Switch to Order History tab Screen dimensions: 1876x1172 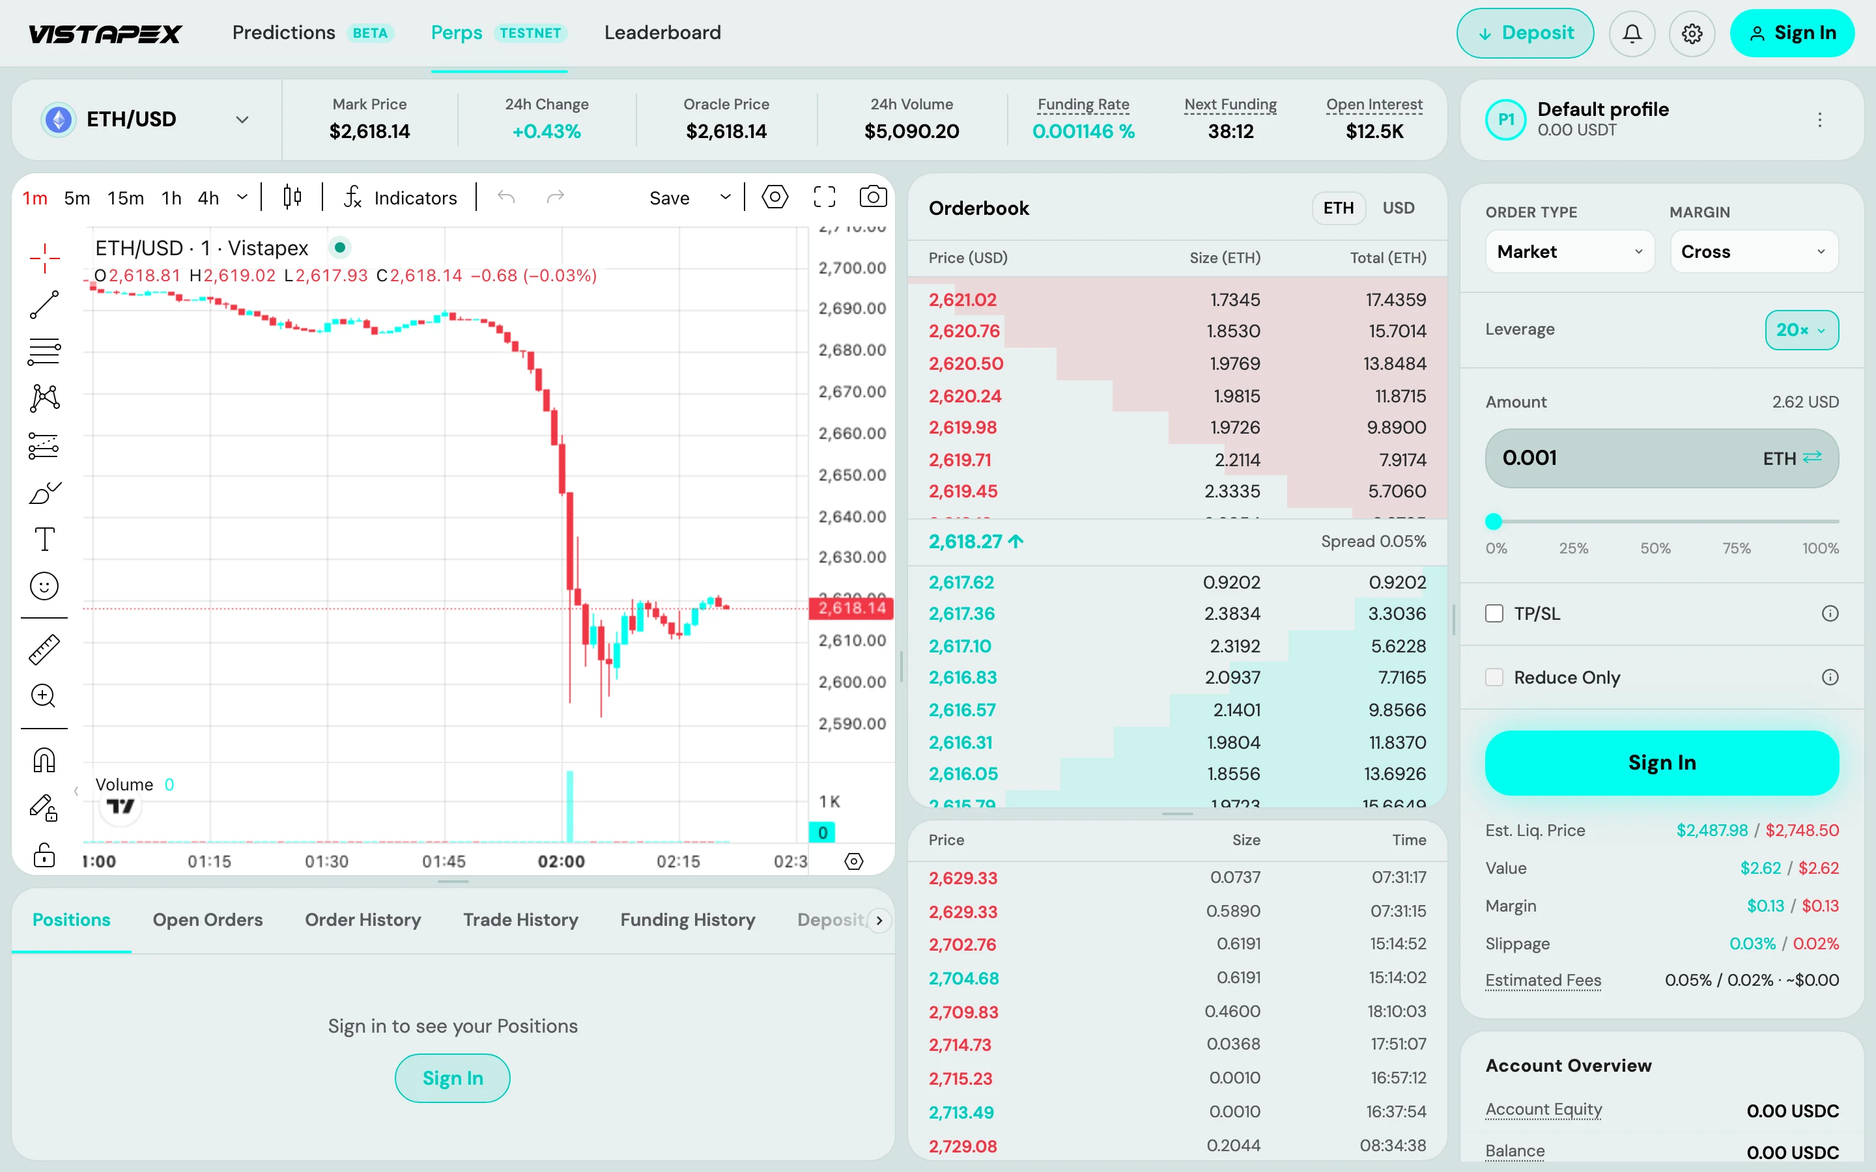[x=363, y=920]
